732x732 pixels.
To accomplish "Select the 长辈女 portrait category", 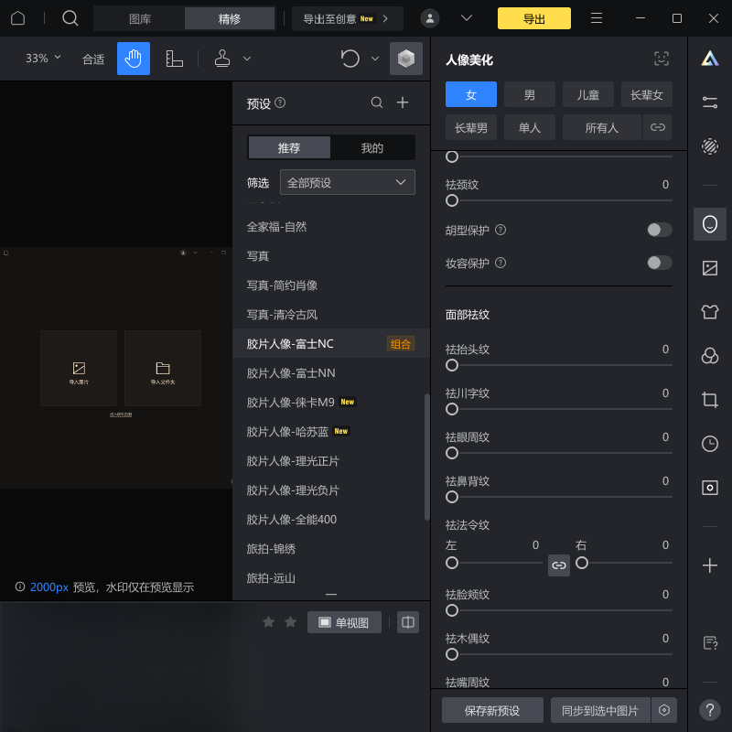I will [x=647, y=94].
